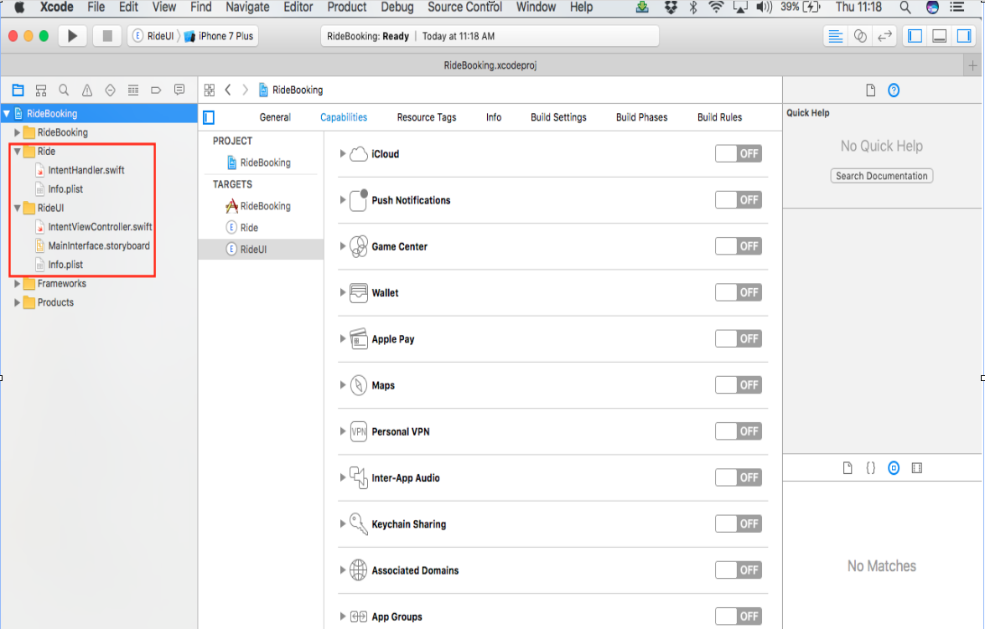The height and width of the screenshot is (629, 985).
Task: Open the Product menu
Action: [x=347, y=8]
